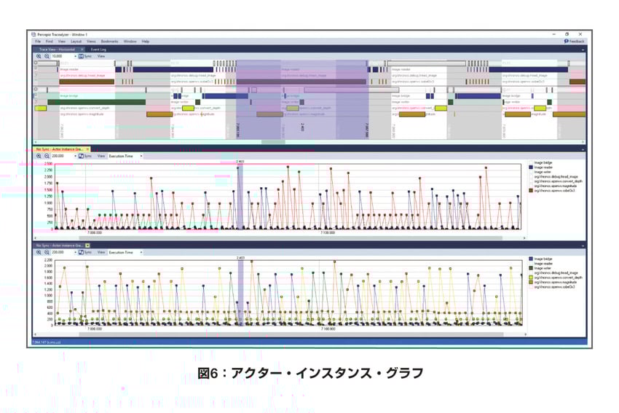This screenshot has height=413, width=619.
Task: Expand the 200.000 zoom dropdown in second graph
Action: tap(74, 252)
